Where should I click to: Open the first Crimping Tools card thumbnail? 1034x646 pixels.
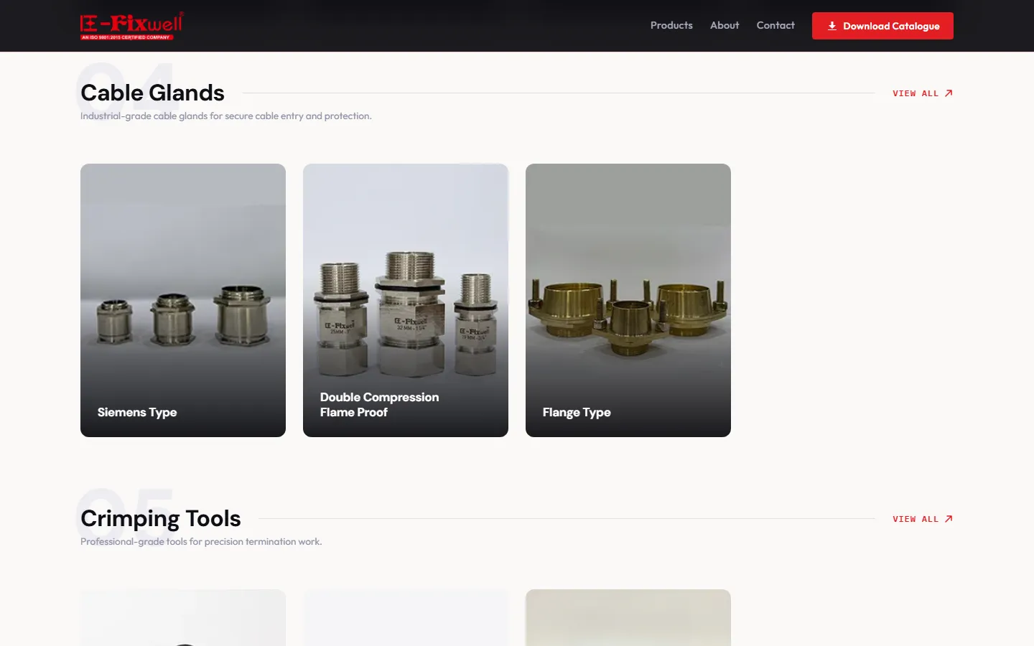(x=183, y=617)
